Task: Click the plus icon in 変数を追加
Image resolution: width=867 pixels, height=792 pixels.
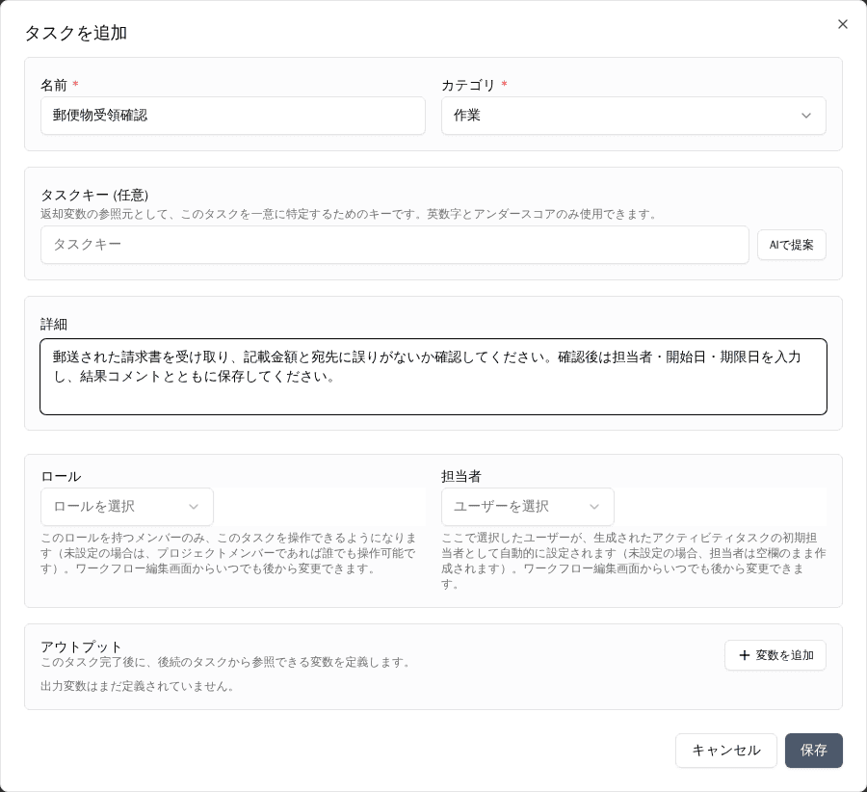Action: point(745,655)
